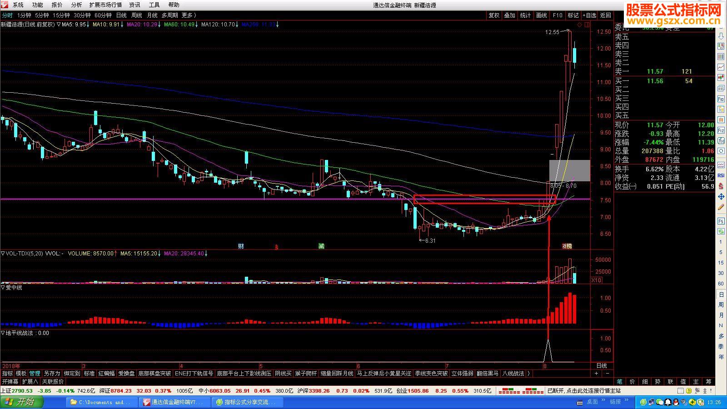The image size is (727, 409).
Task: Click the blue move-arrows sidebar icon
Action: pos(721,196)
